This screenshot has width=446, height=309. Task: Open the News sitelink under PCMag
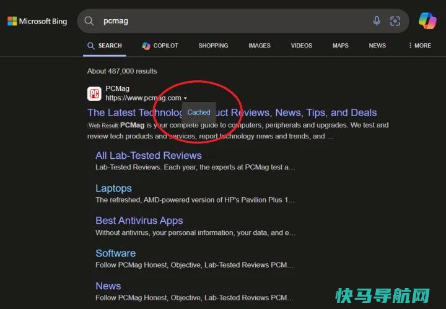click(108, 286)
